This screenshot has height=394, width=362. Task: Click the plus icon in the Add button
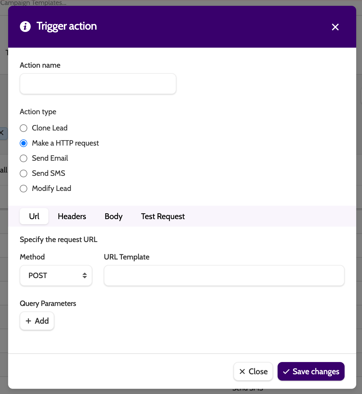pyautogui.click(x=28, y=321)
